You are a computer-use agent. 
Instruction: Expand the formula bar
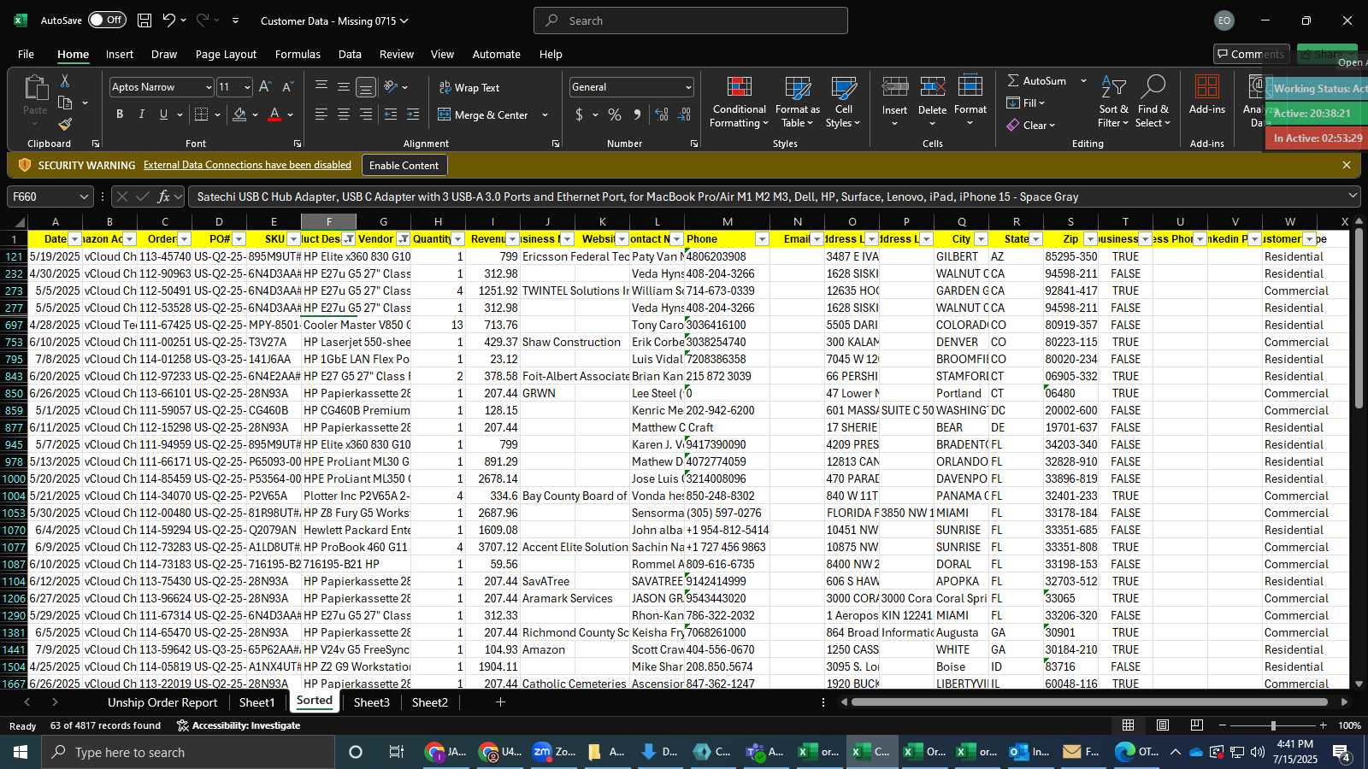(1353, 197)
